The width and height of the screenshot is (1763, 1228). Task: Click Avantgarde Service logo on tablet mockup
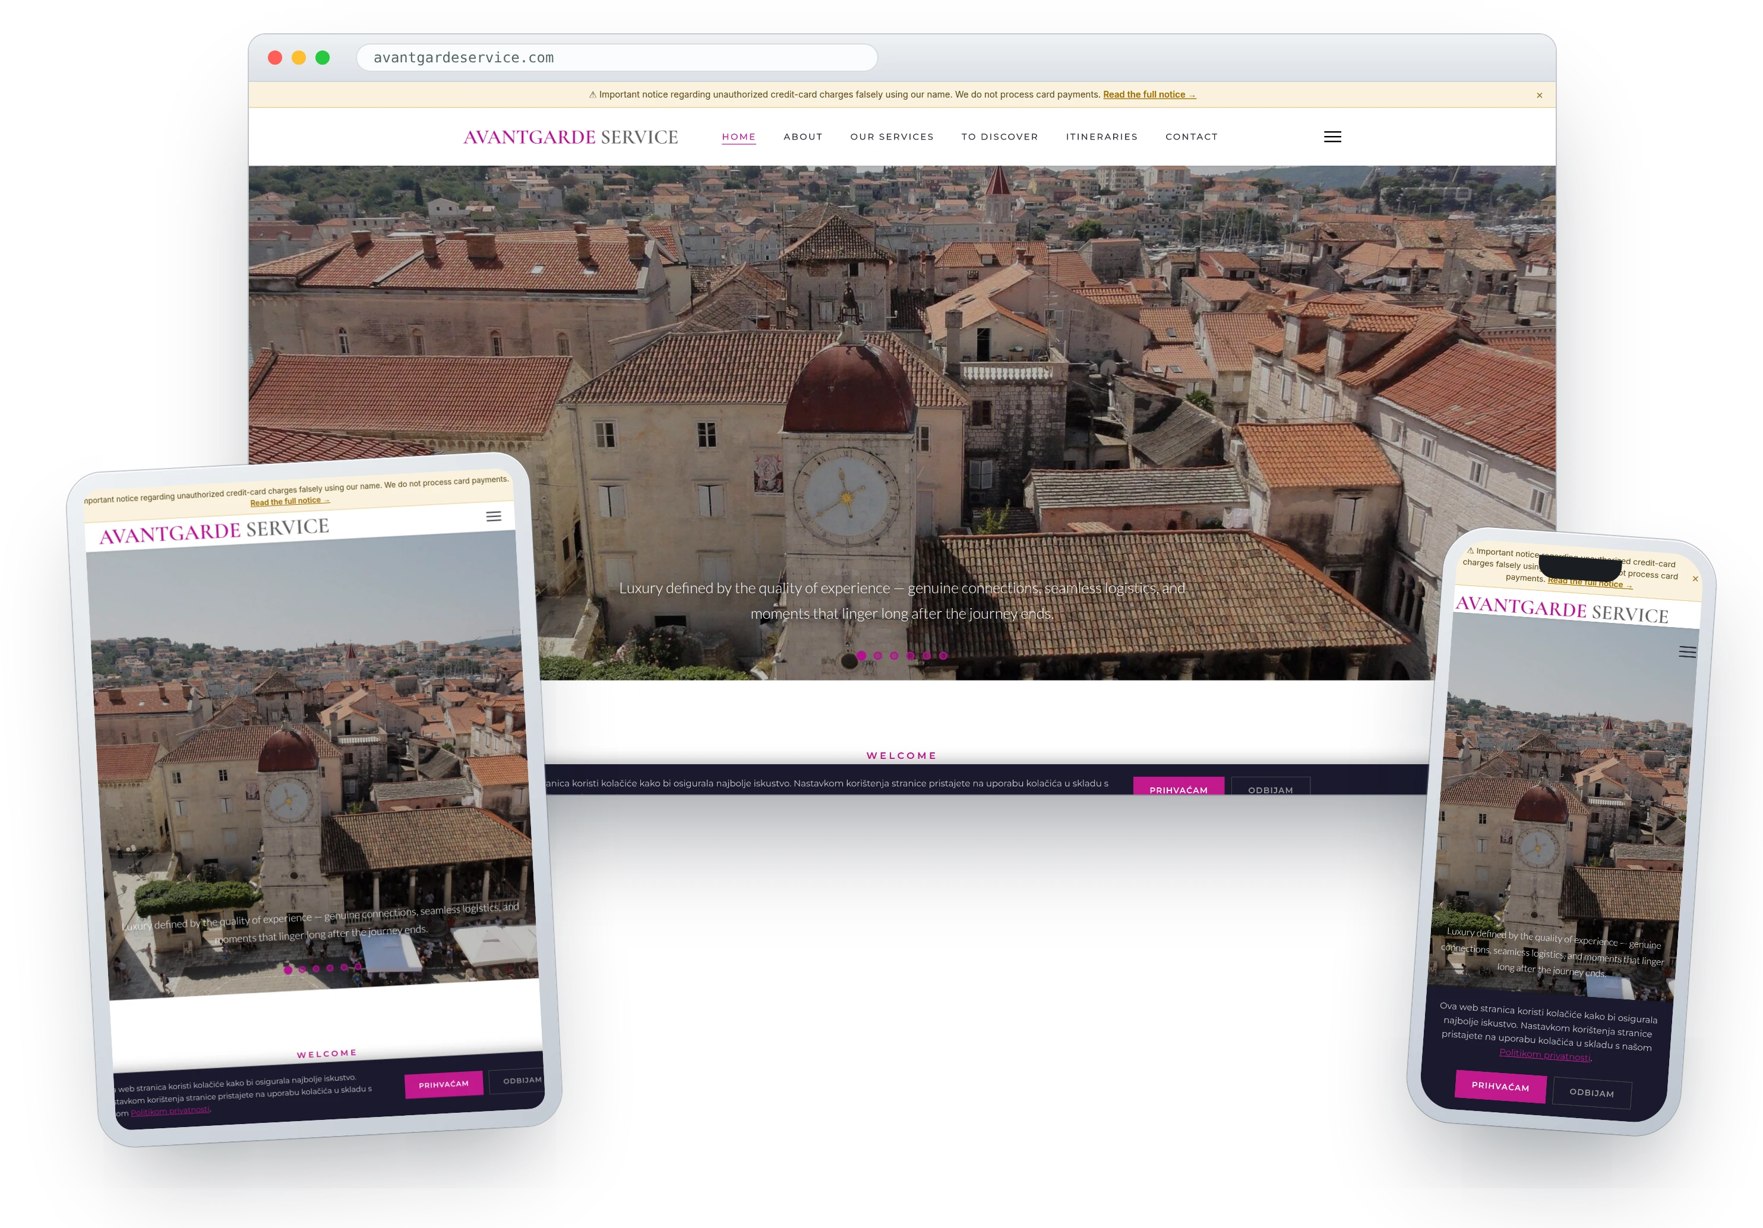tap(214, 530)
